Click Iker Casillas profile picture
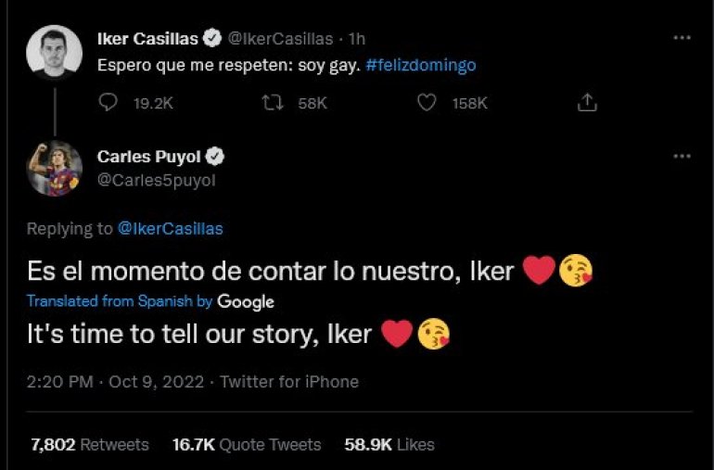The width and height of the screenshot is (714, 470). (x=55, y=51)
